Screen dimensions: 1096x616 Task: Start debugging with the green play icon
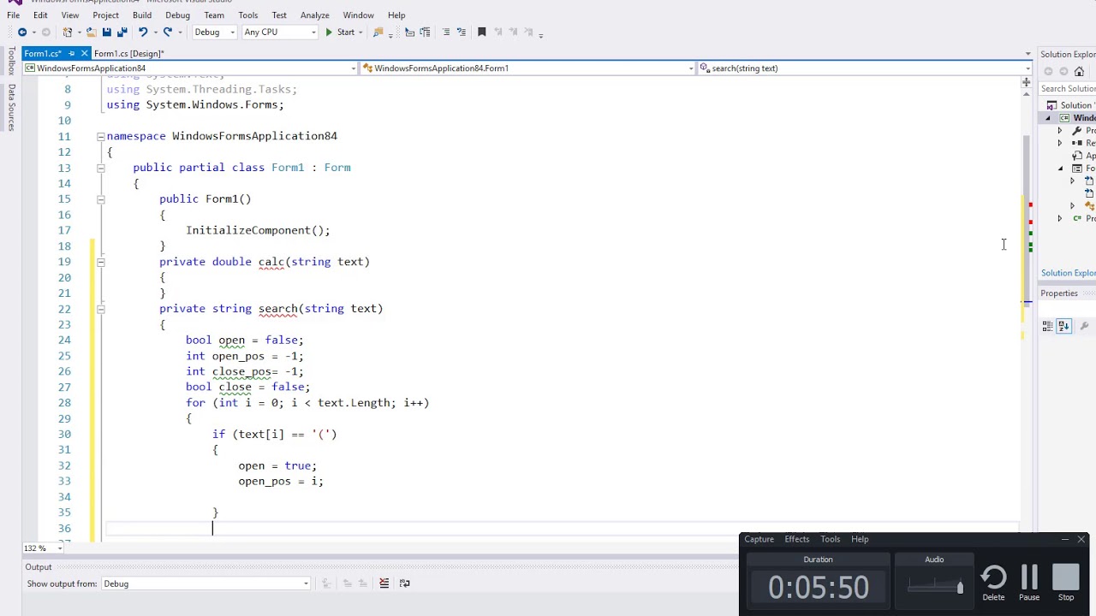[x=329, y=33]
